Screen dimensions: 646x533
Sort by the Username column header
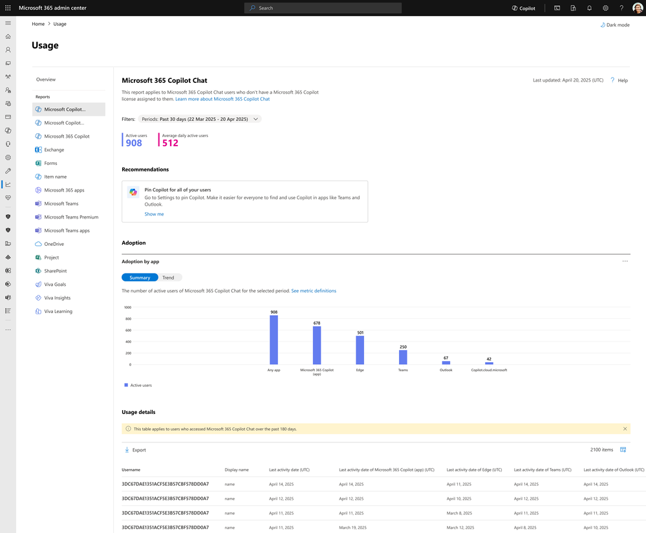point(131,470)
